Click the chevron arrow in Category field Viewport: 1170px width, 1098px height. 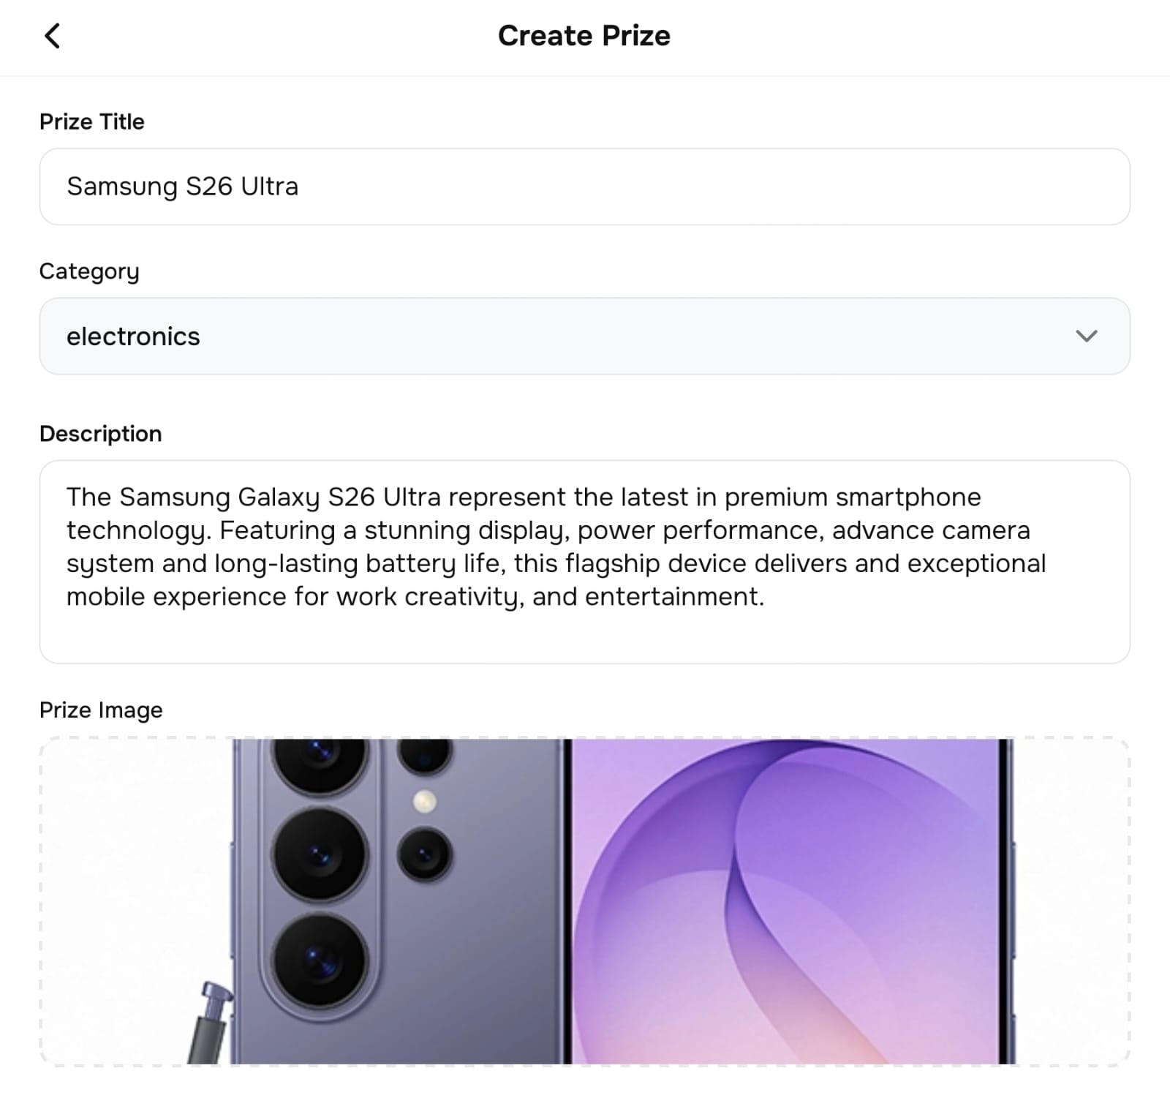click(x=1087, y=336)
